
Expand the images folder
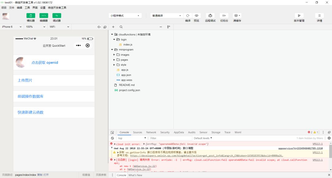click(x=114, y=55)
